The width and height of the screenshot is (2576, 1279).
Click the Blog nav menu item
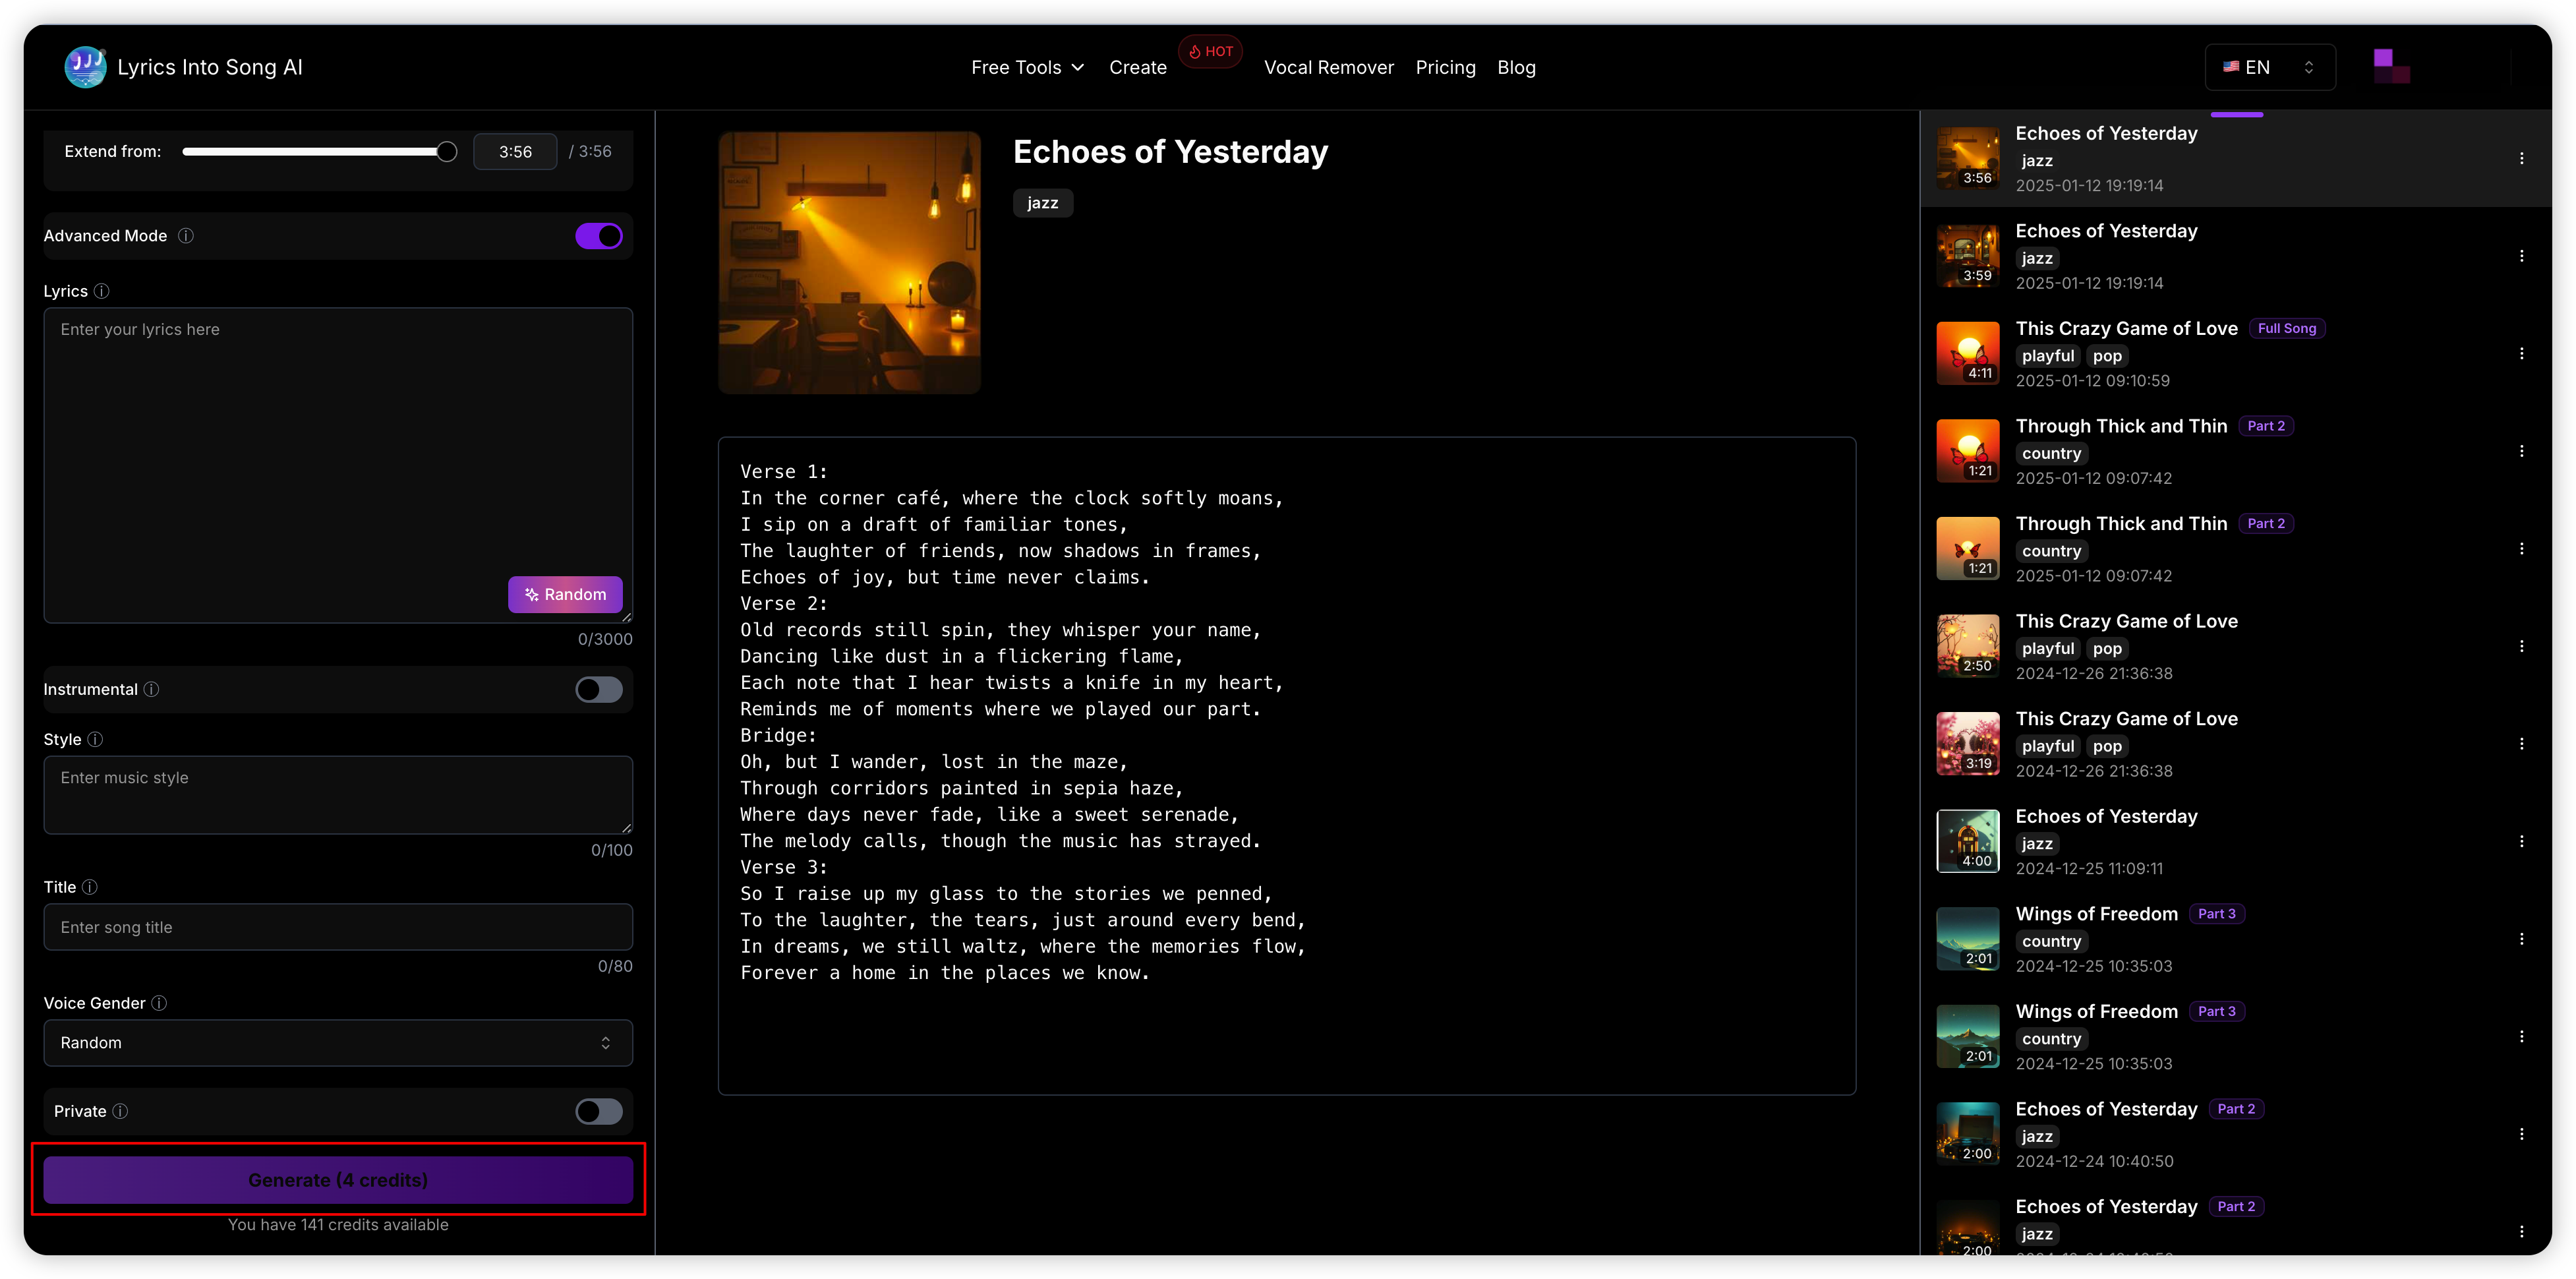(1515, 67)
